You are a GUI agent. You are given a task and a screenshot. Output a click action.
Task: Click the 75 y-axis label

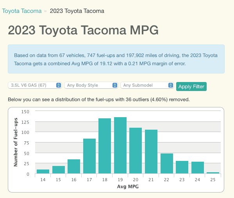[27, 143]
